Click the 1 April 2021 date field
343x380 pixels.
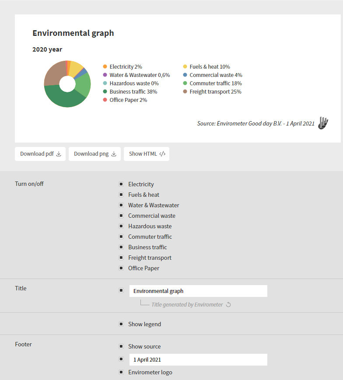coord(198,359)
